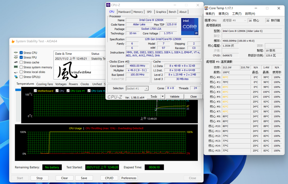288x184 pixels.
Task: Enable the Stress cache checkbox
Action: coord(21,62)
